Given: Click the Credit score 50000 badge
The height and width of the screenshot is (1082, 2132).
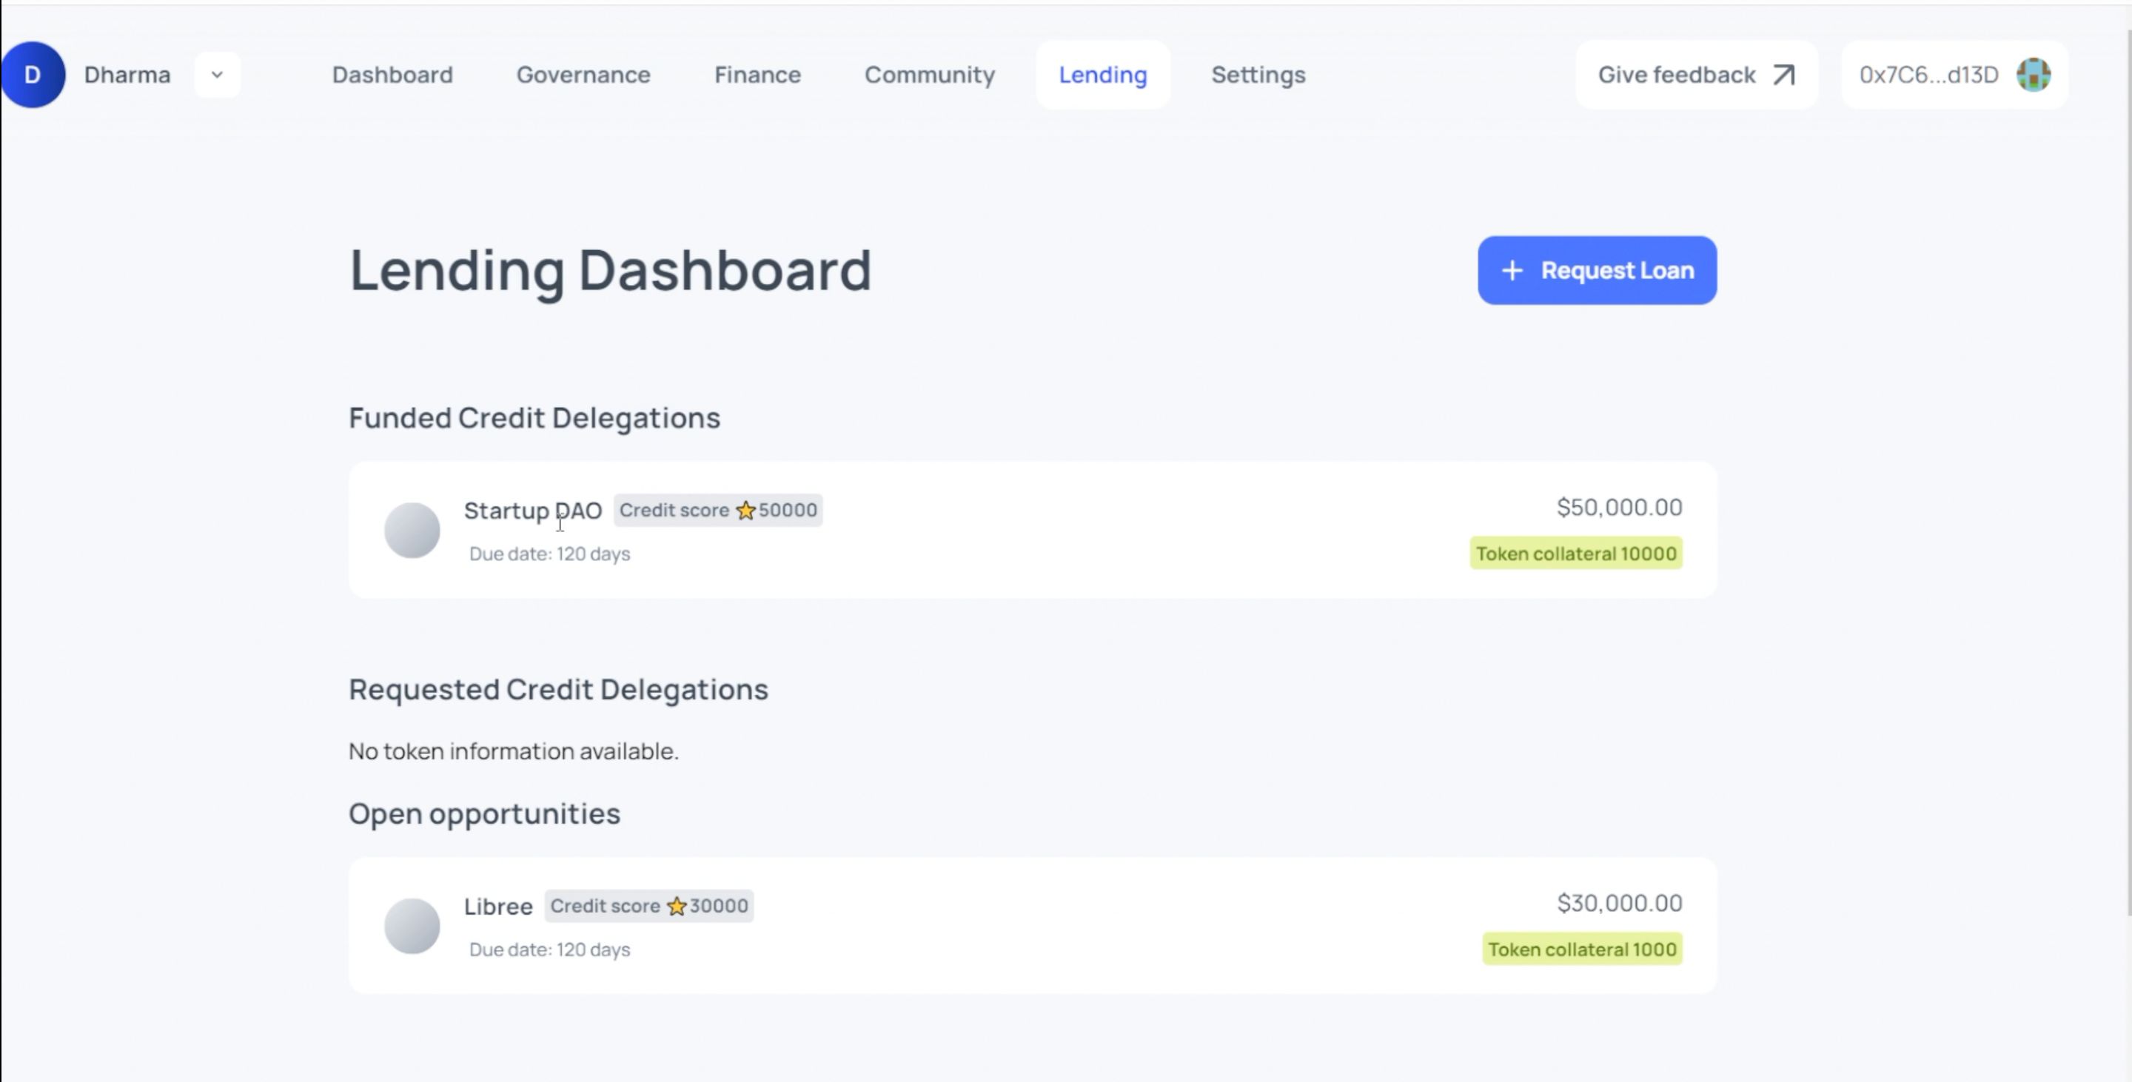Looking at the screenshot, I should [717, 510].
